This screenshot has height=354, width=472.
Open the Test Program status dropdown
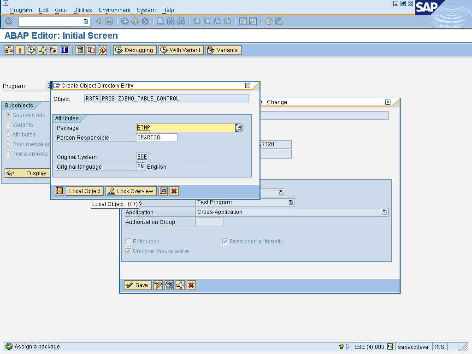click(x=291, y=202)
